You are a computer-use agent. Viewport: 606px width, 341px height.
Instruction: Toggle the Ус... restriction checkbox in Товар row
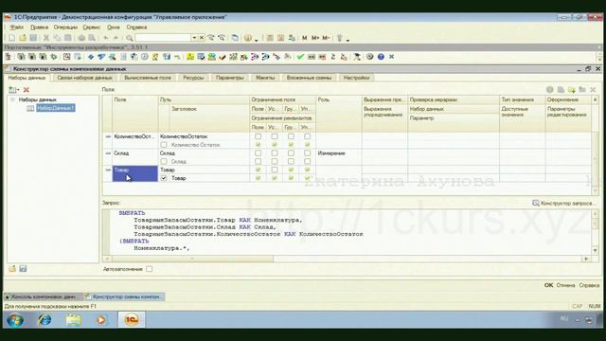tap(275, 170)
